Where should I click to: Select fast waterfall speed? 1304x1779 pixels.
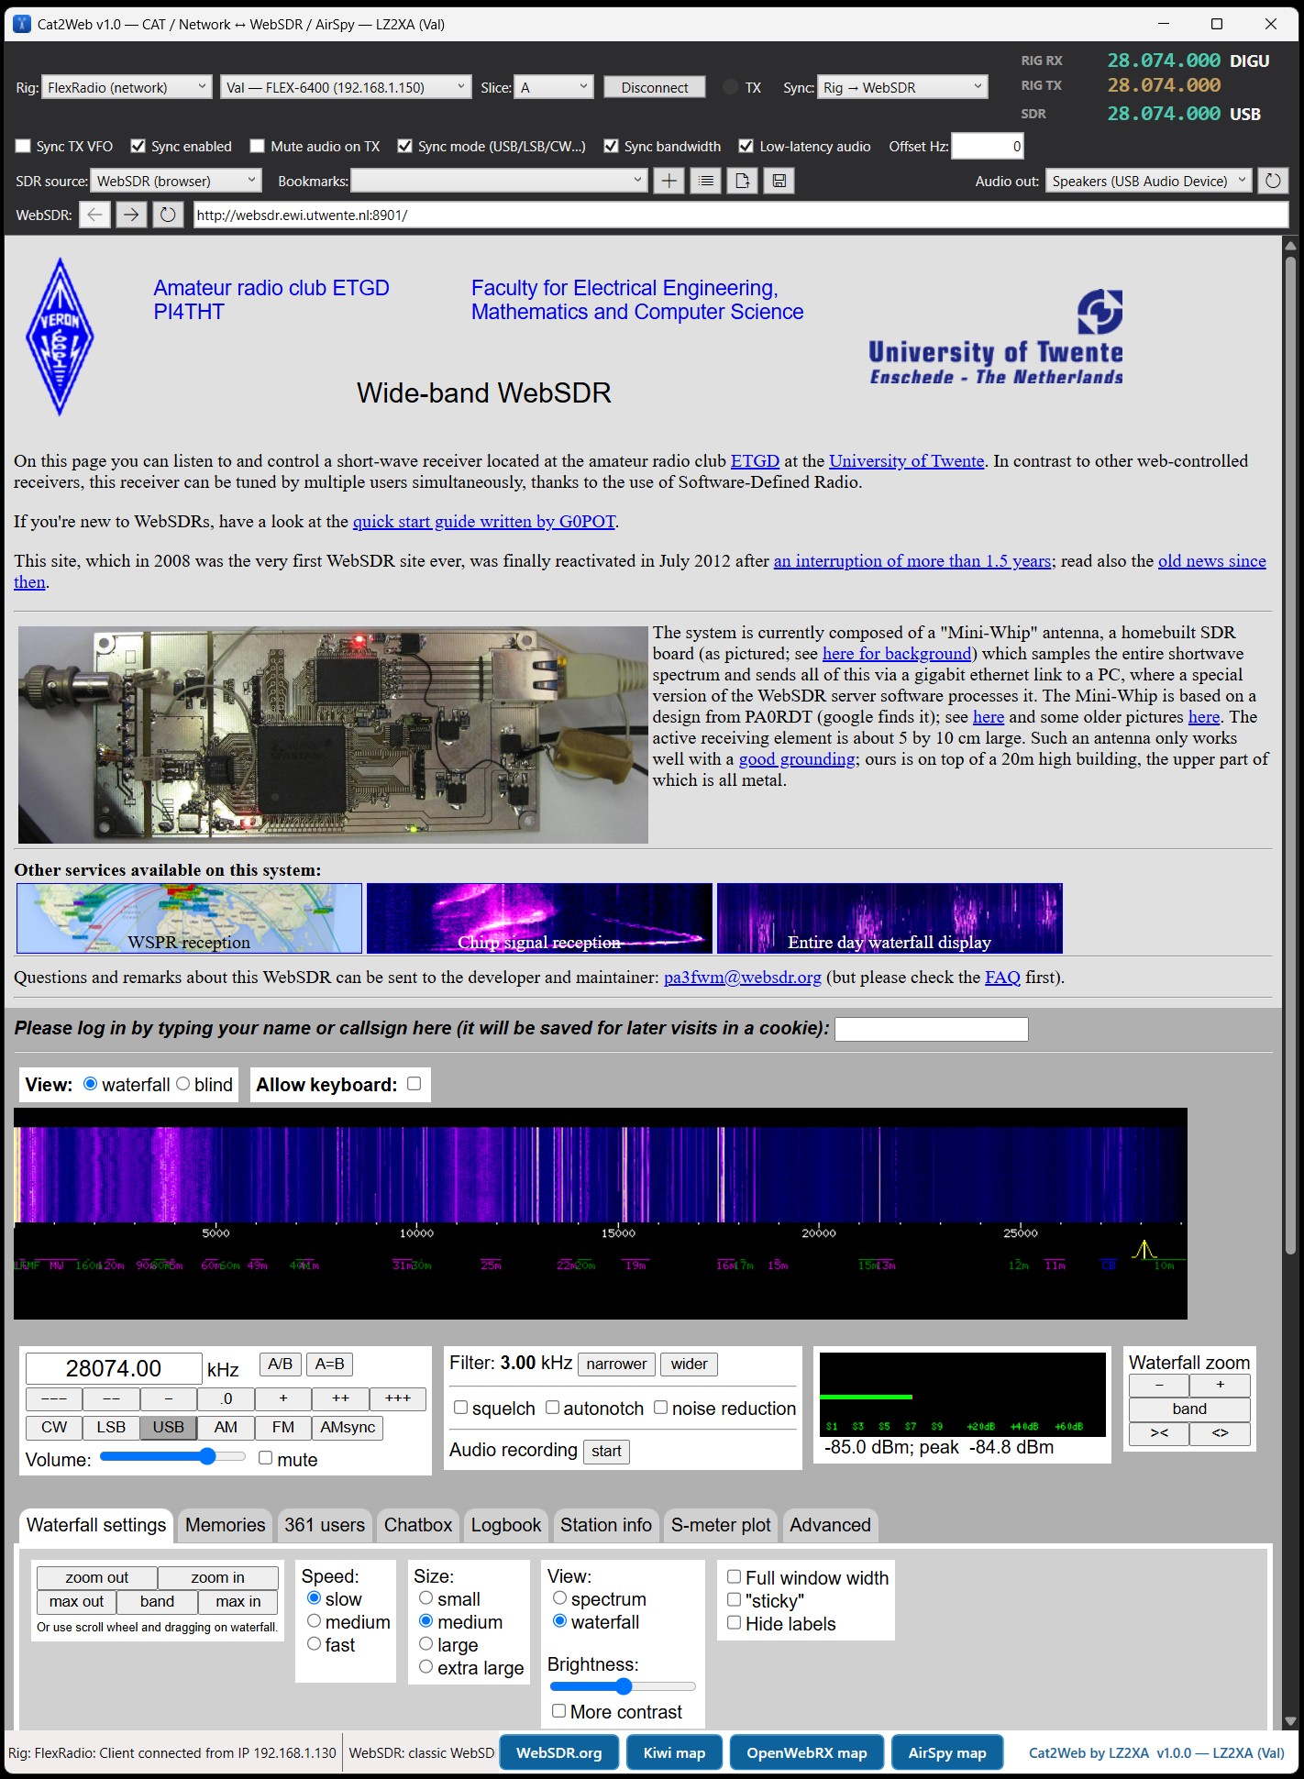(x=314, y=1644)
